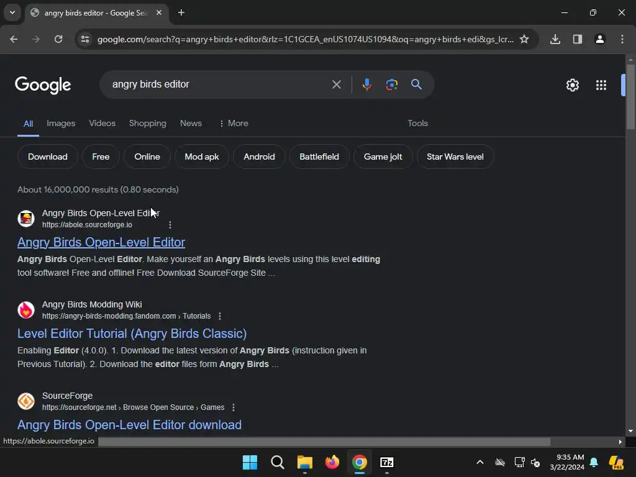Open Windows taskbar search
Viewport: 636px width, 477px height.
point(278,462)
